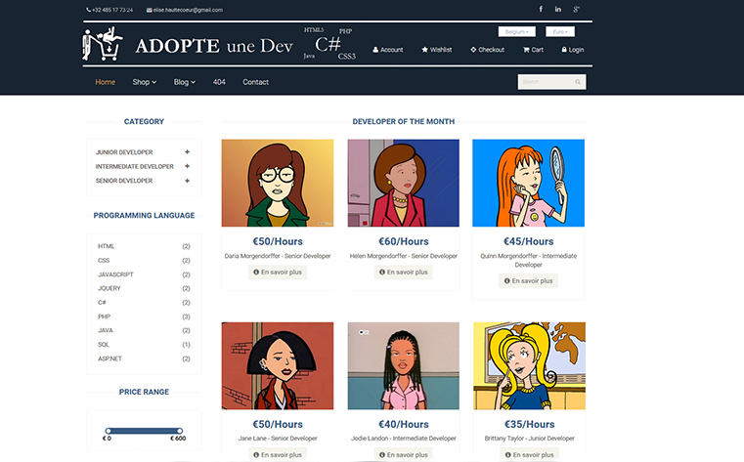Open Brittany Taylor's photo
744x462 pixels.
point(530,366)
